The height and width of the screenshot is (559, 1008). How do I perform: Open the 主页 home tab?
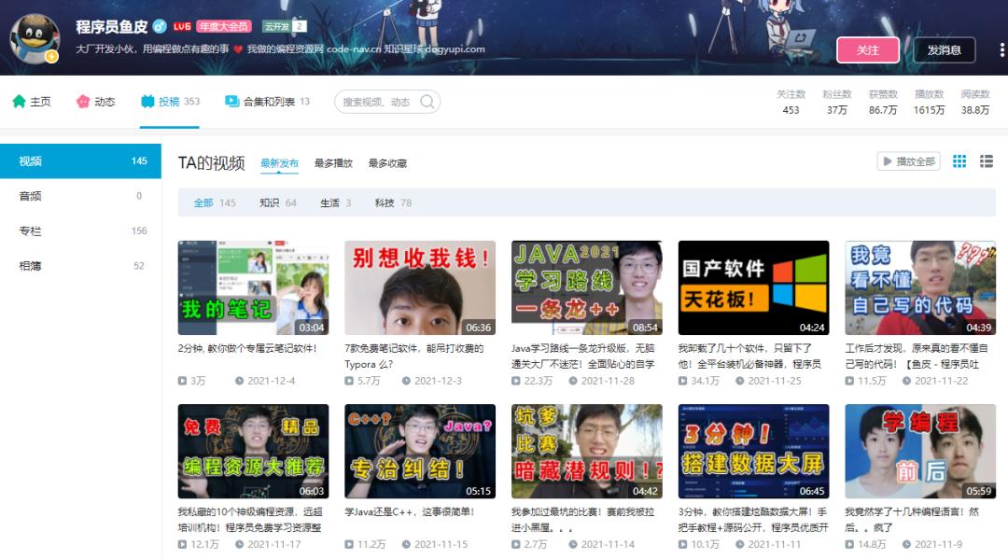tap(31, 102)
